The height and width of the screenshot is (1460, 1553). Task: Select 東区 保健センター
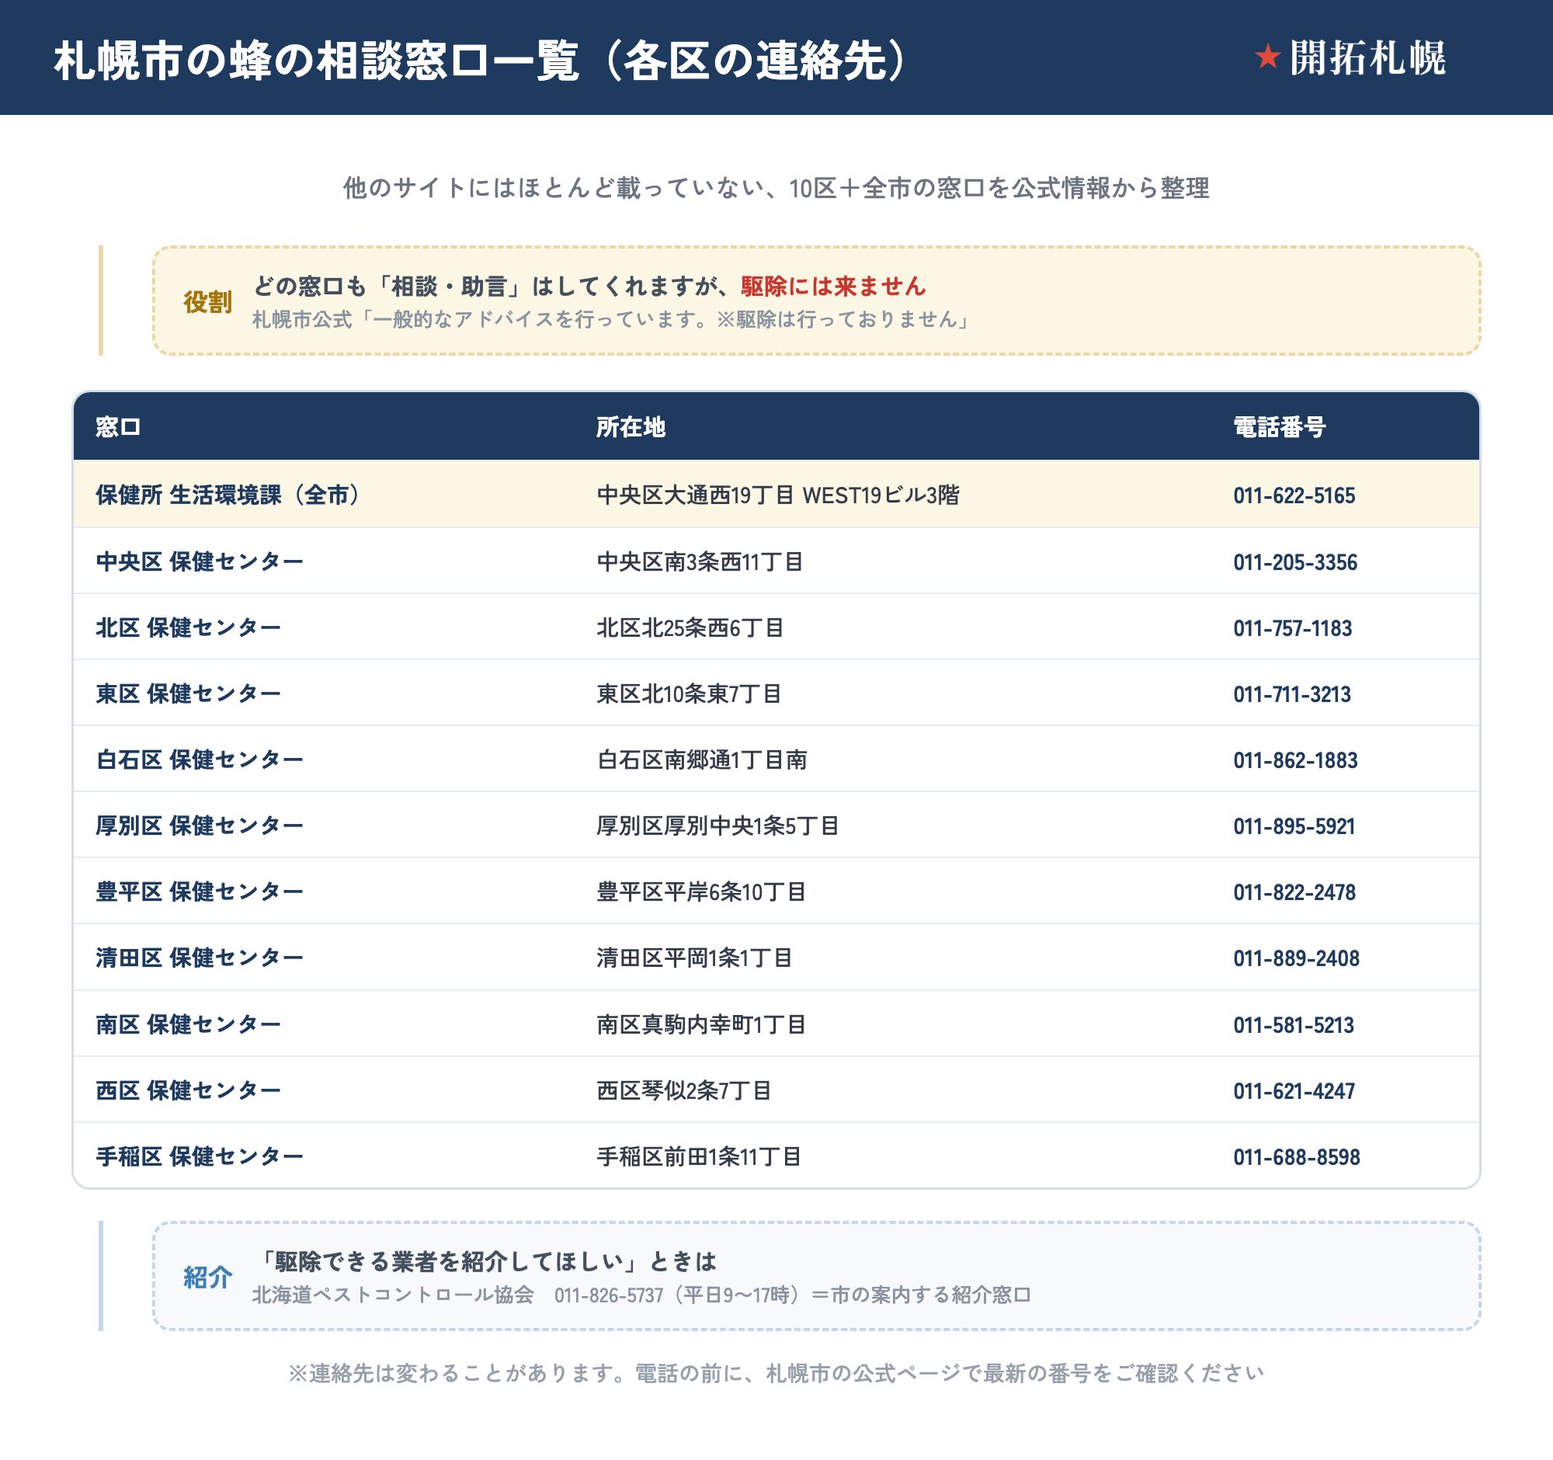(x=187, y=693)
